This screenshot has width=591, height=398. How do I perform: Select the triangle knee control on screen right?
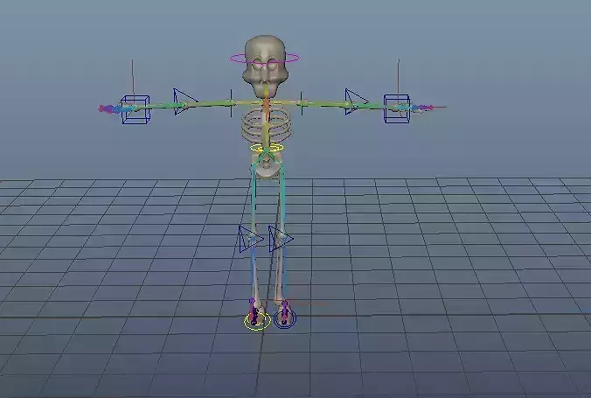[x=280, y=239]
